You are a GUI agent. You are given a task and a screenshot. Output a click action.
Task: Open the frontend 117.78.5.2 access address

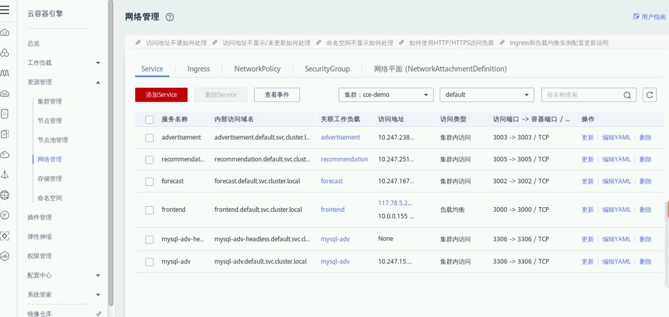coord(395,203)
